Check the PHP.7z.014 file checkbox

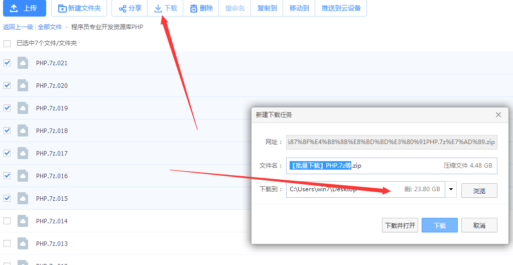pyautogui.click(x=7, y=221)
